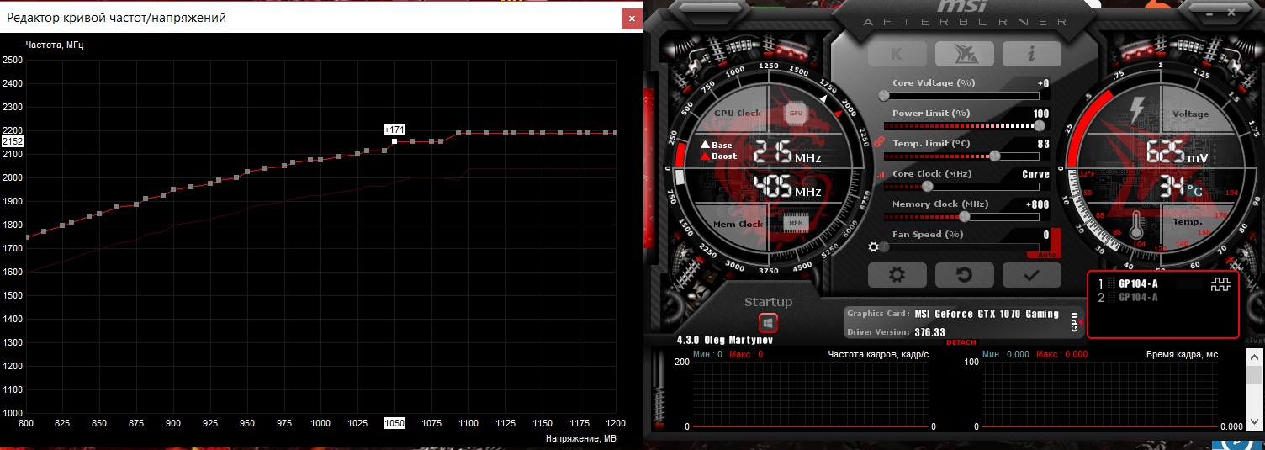Viewport: 1265px width, 450px height.
Task: Open the K (Kombustor) stress test button
Action: pyautogui.click(x=896, y=54)
